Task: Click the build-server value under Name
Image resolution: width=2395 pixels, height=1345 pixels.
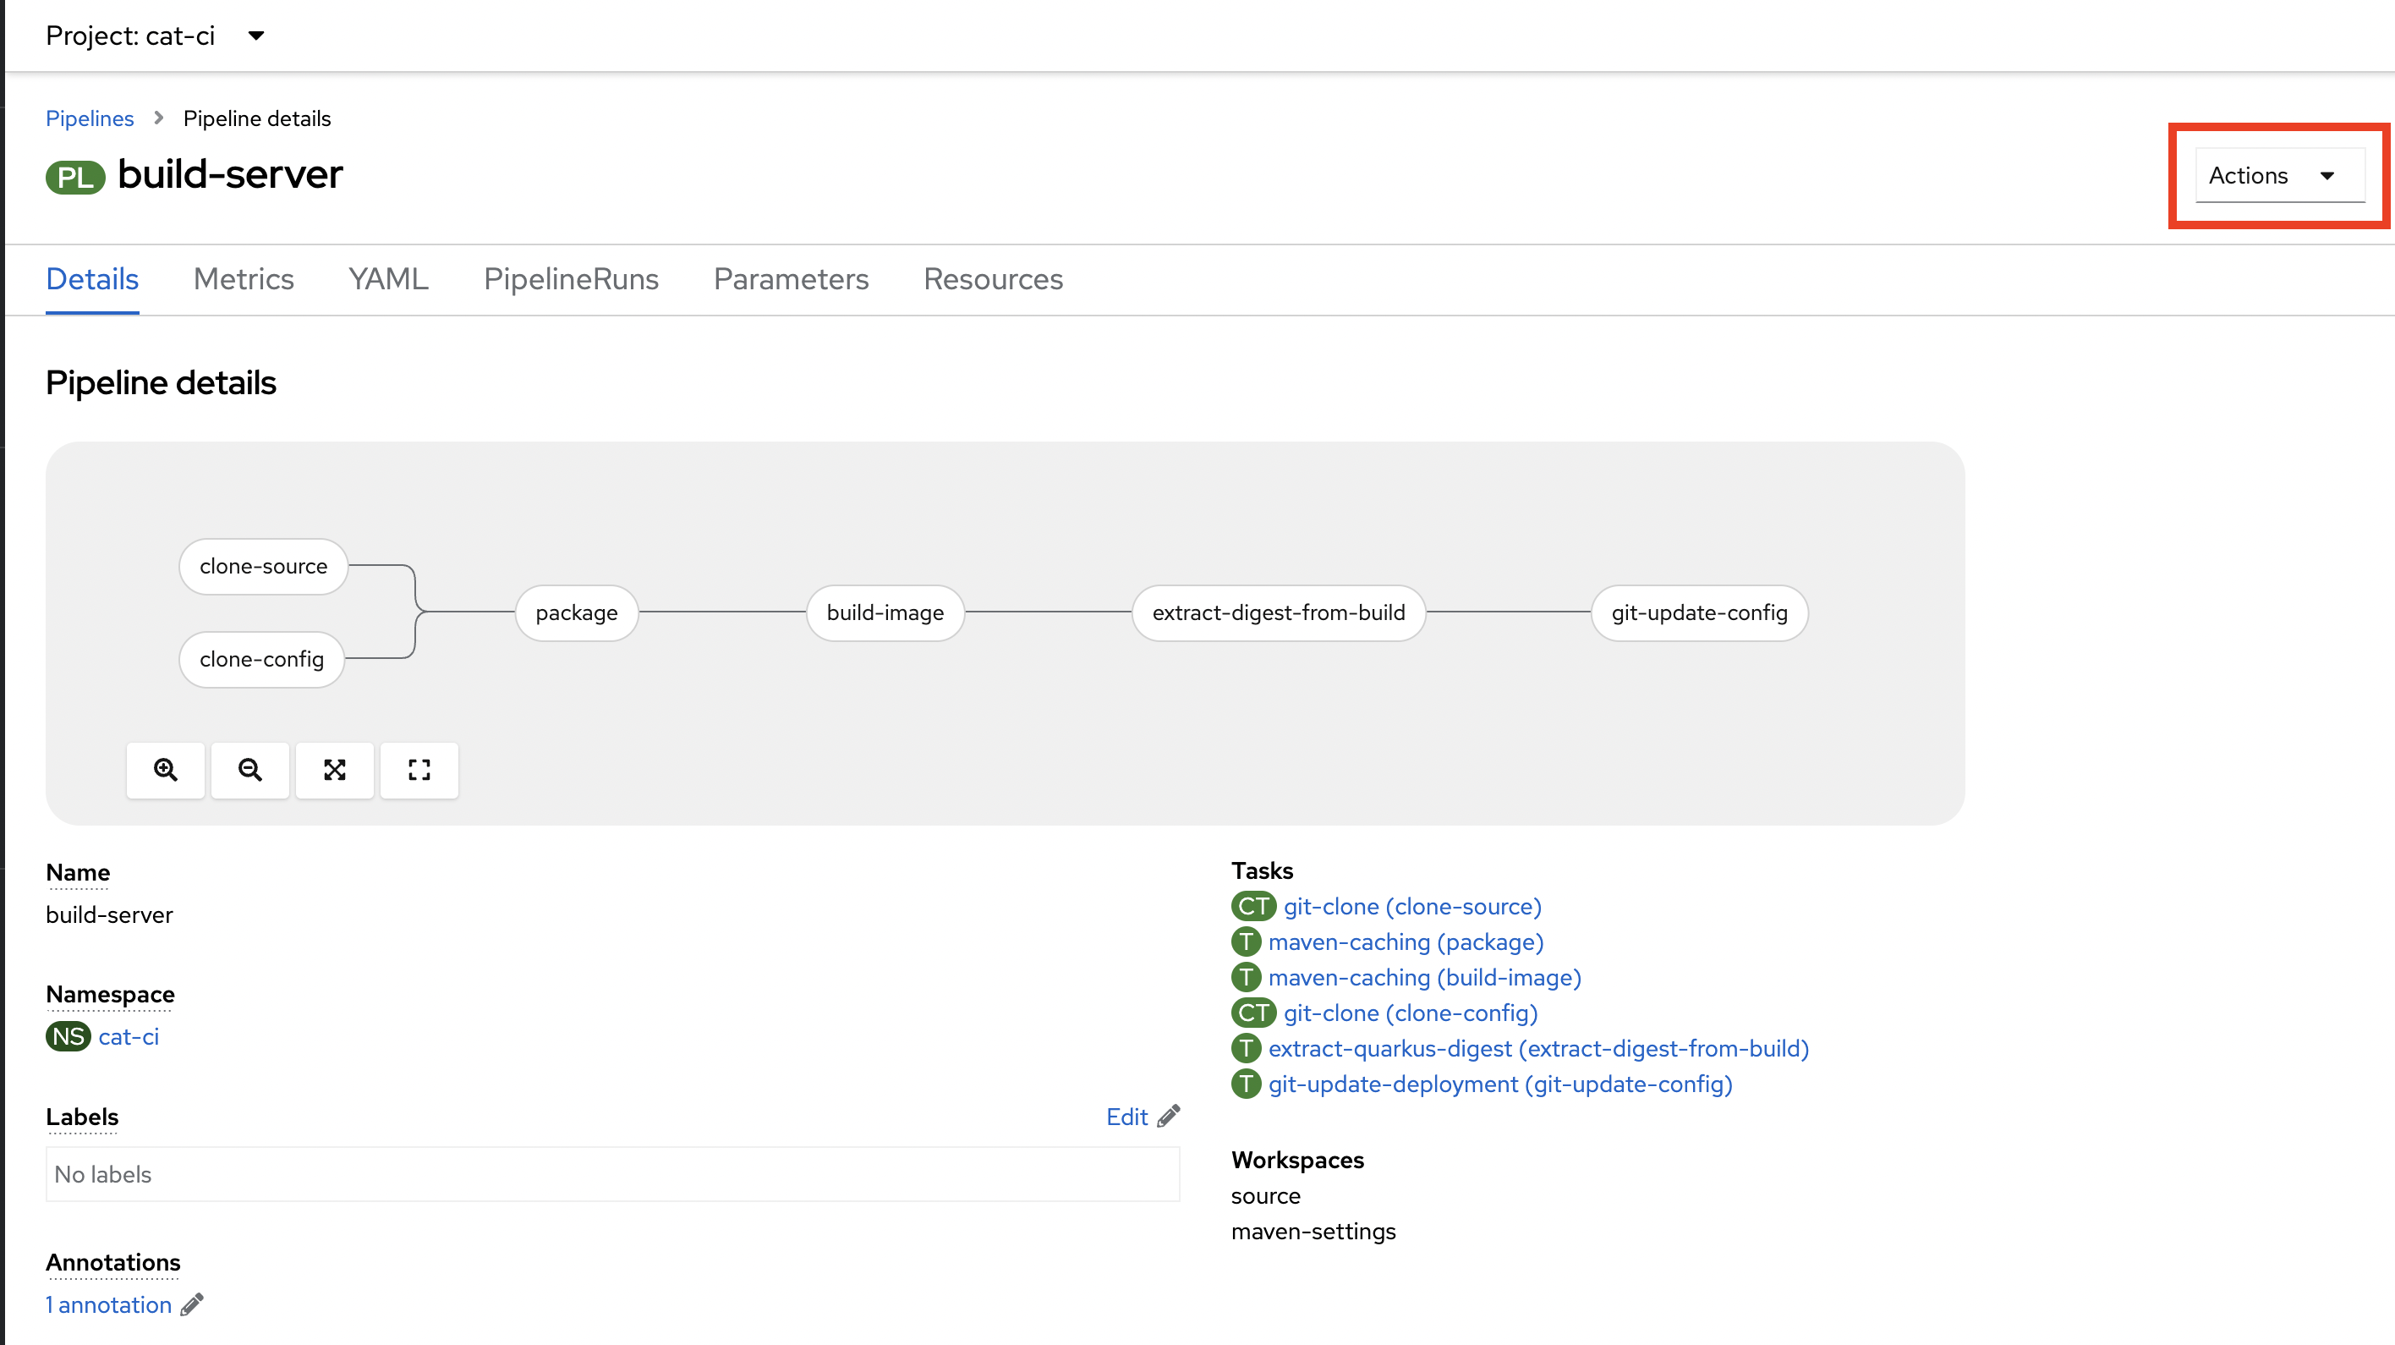Action: coord(109,914)
